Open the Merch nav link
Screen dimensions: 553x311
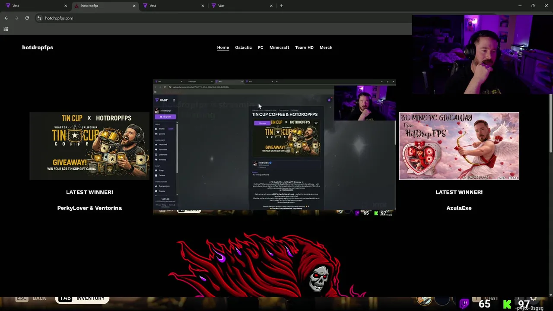[326, 48]
